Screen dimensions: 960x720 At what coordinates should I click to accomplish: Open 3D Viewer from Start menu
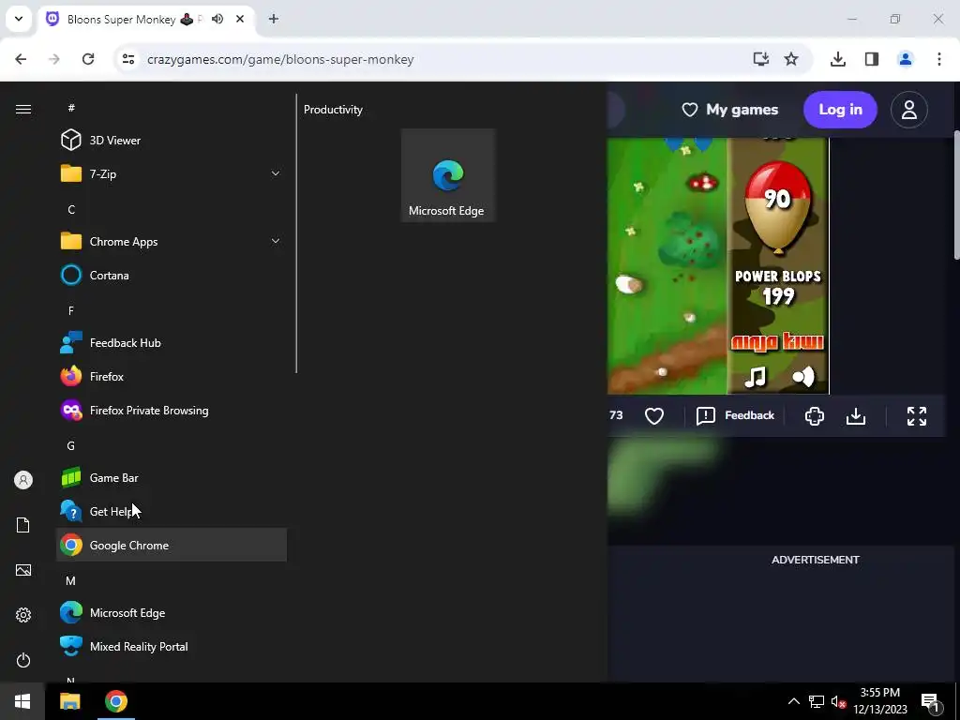pyautogui.click(x=172, y=141)
